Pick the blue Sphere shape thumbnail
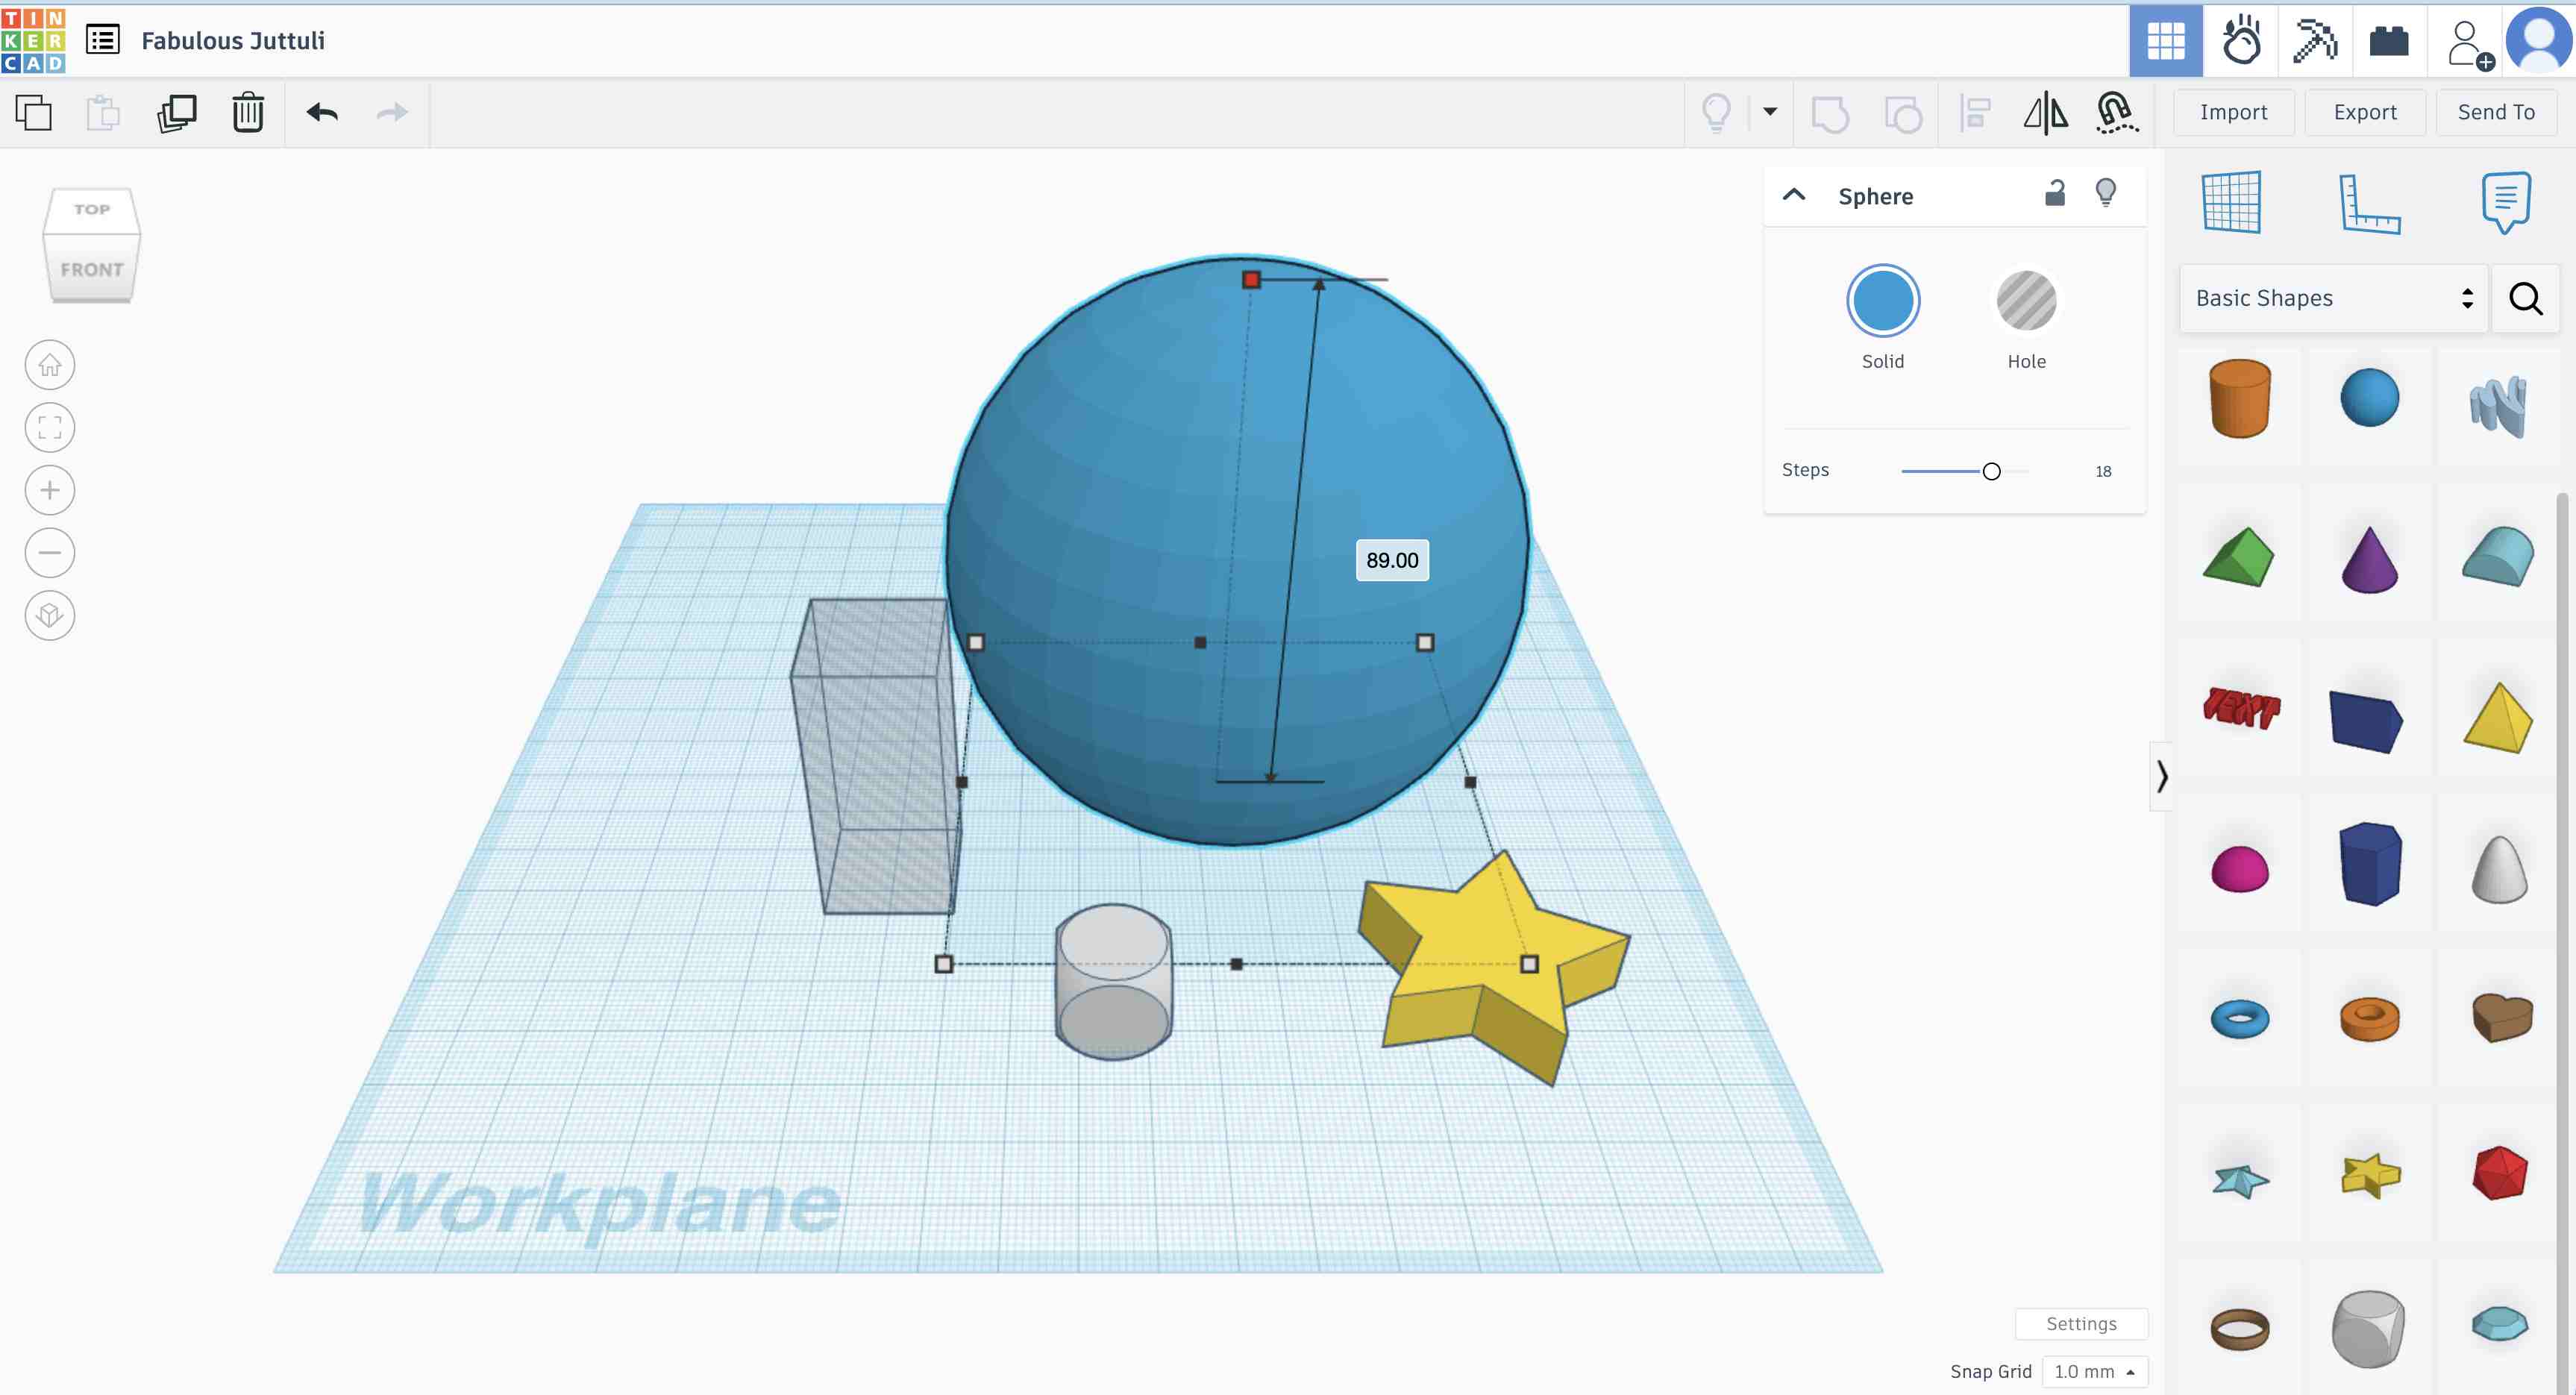 2369,397
